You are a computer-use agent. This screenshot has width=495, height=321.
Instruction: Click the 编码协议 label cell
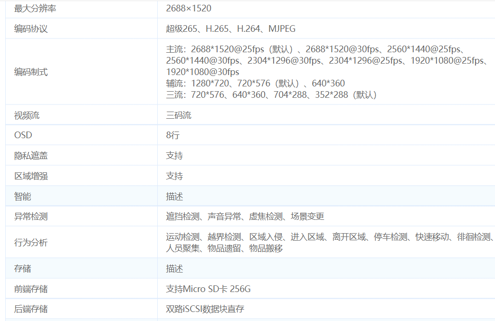pyautogui.click(x=31, y=29)
